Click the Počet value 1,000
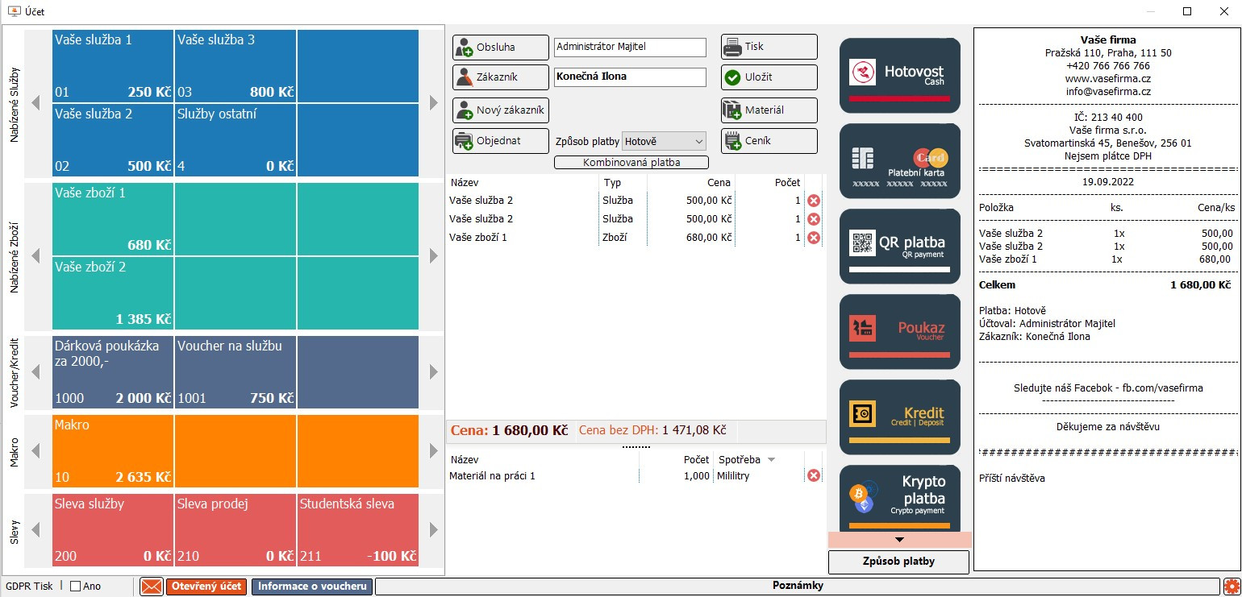 (696, 476)
